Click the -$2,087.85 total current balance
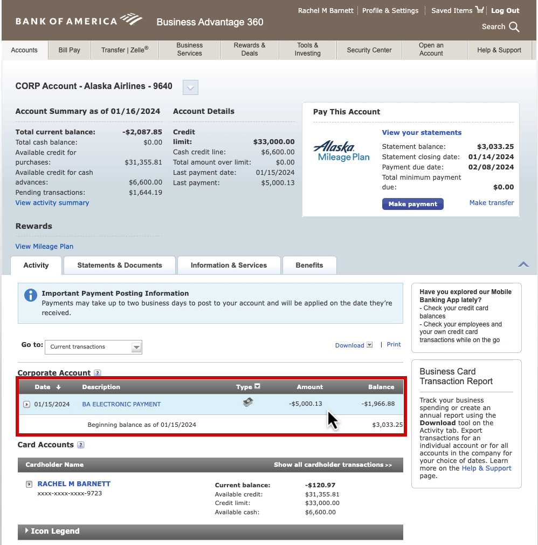538x545 pixels. pos(142,132)
